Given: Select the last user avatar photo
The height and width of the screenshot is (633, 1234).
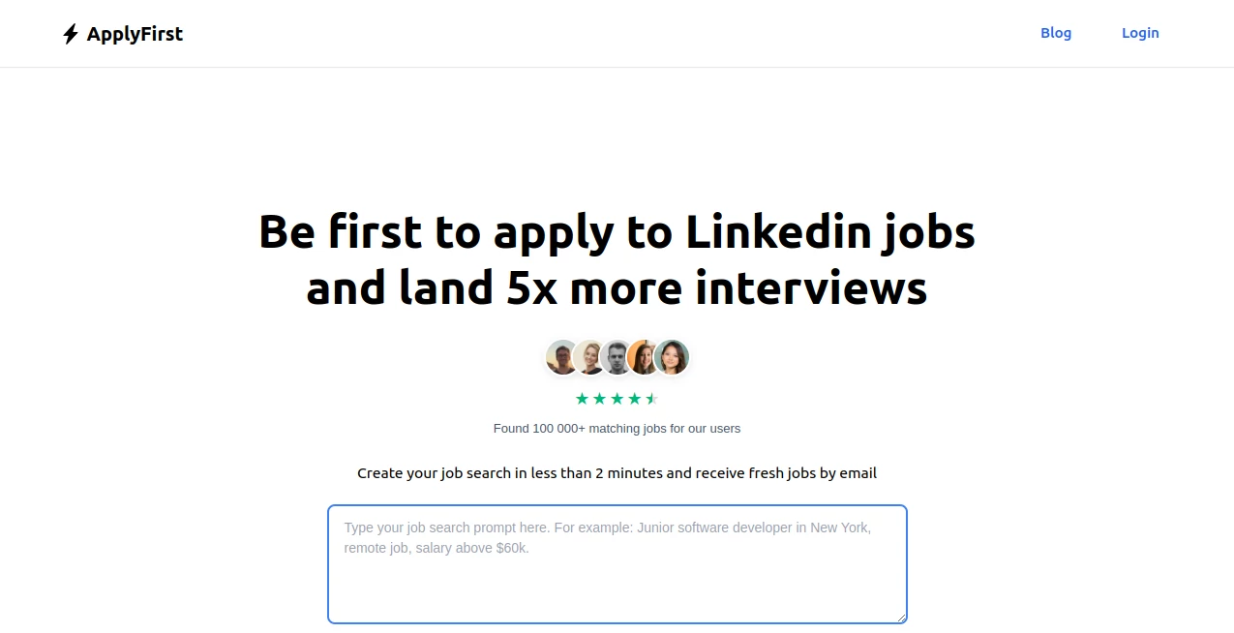Looking at the screenshot, I should click(x=672, y=357).
